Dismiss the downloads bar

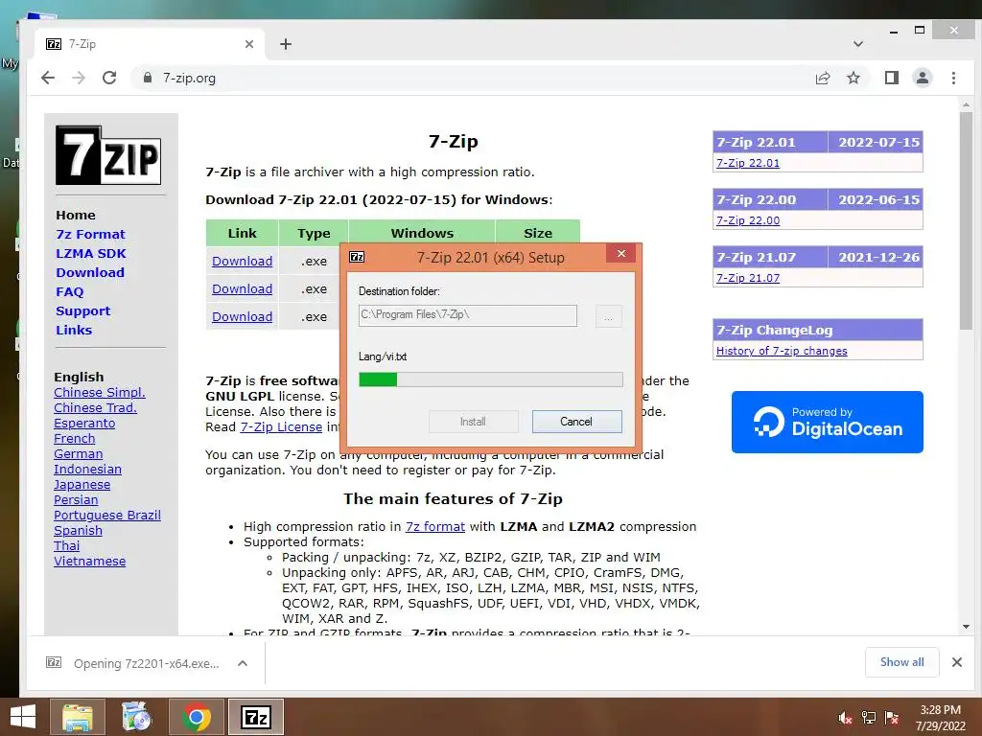point(957,662)
